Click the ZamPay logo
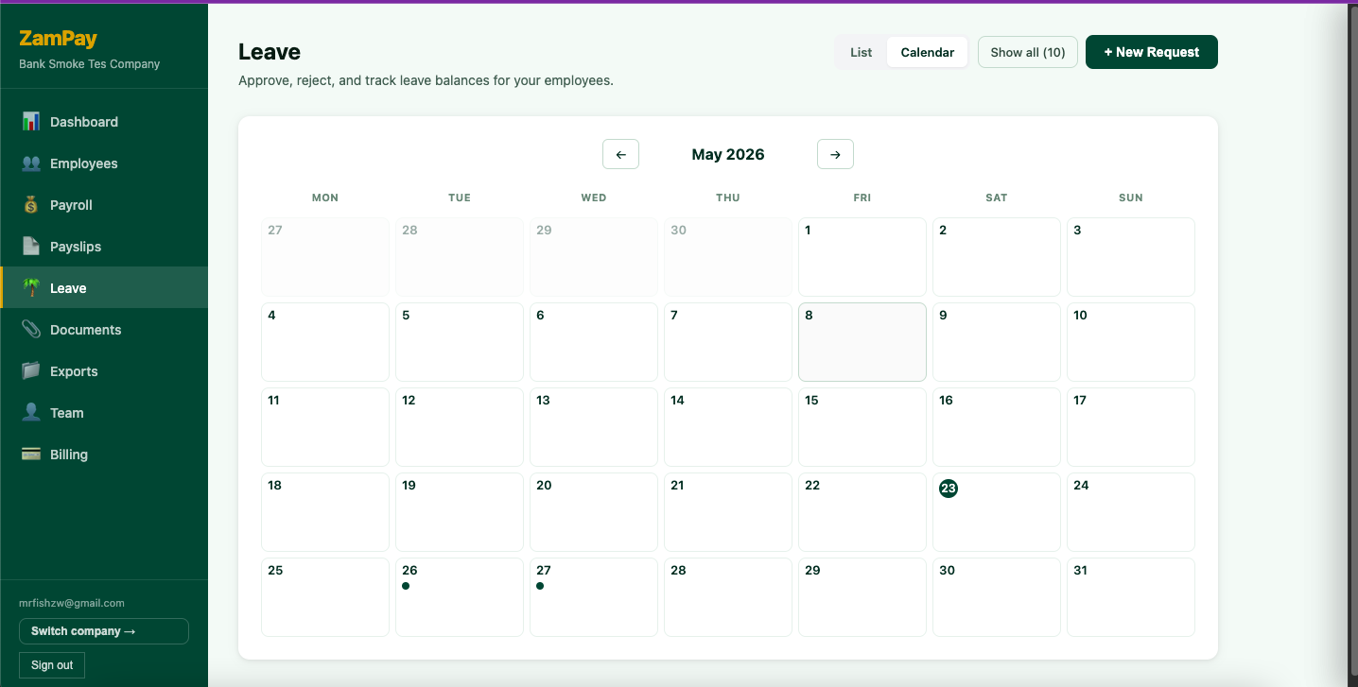 coord(58,39)
